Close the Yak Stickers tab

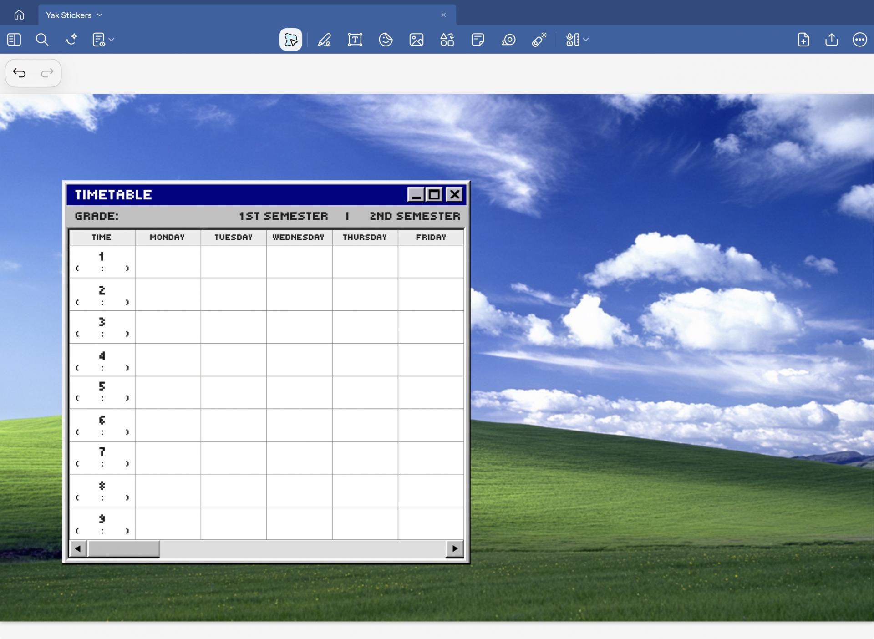point(443,15)
